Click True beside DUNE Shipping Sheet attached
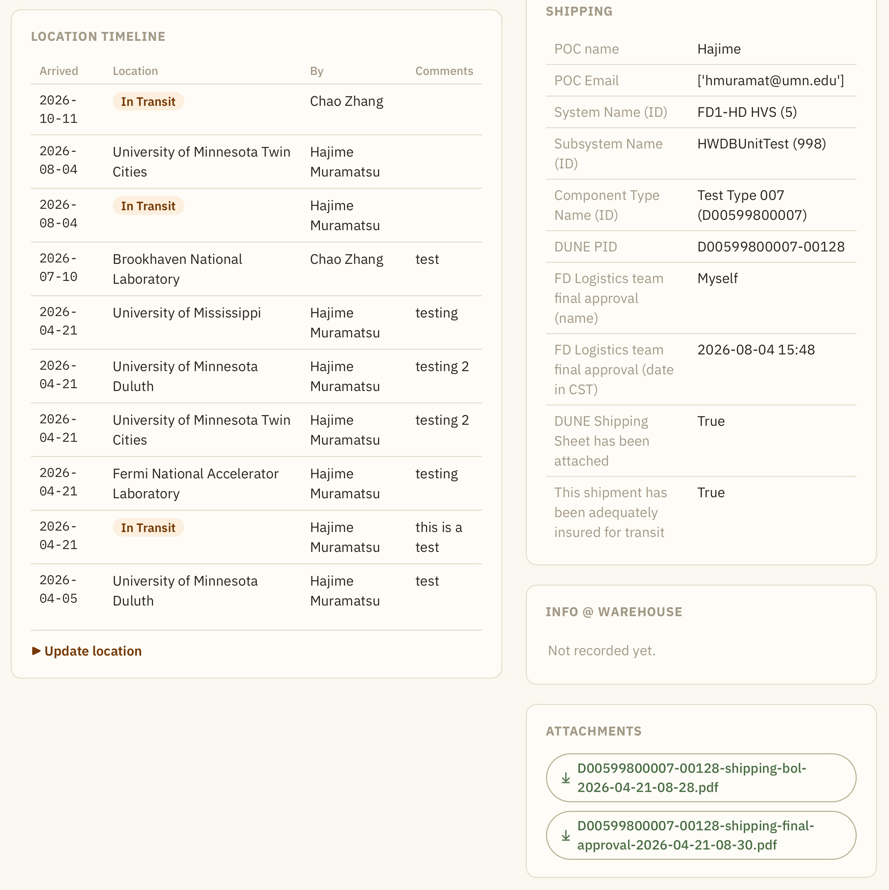Screen dimensions: 889x890 [x=711, y=421]
